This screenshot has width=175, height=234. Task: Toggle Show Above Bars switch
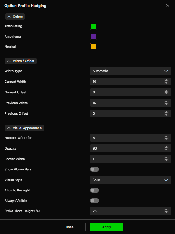tap(95, 169)
